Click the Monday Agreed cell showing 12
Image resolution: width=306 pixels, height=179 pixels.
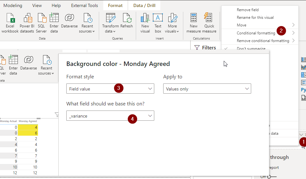pos(28,173)
